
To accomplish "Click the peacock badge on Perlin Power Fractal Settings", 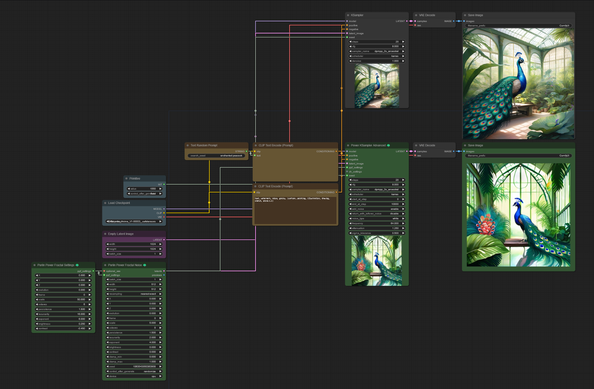I will pyautogui.click(x=77, y=265).
